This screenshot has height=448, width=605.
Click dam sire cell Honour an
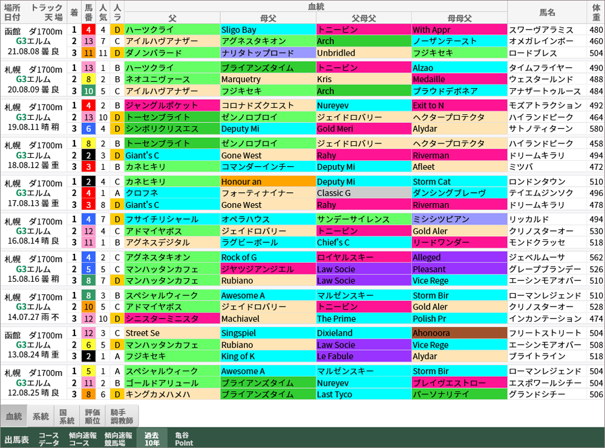tap(268, 181)
